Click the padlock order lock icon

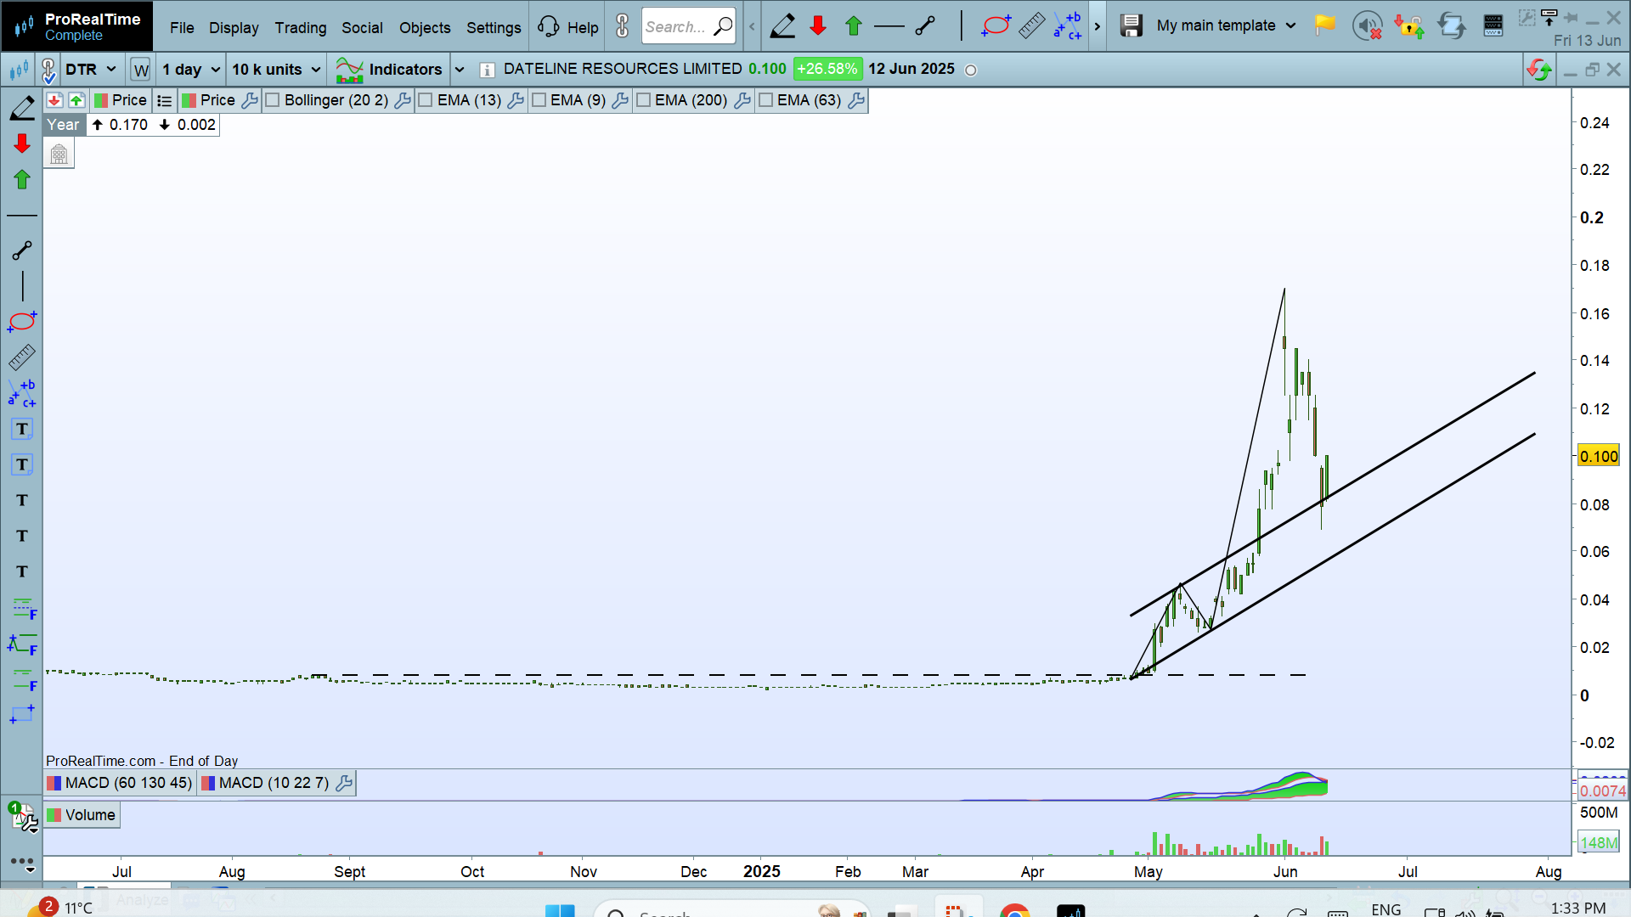(1409, 26)
